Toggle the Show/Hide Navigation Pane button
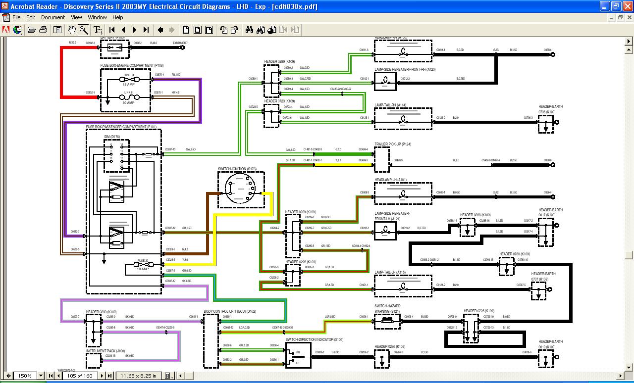 [57, 30]
